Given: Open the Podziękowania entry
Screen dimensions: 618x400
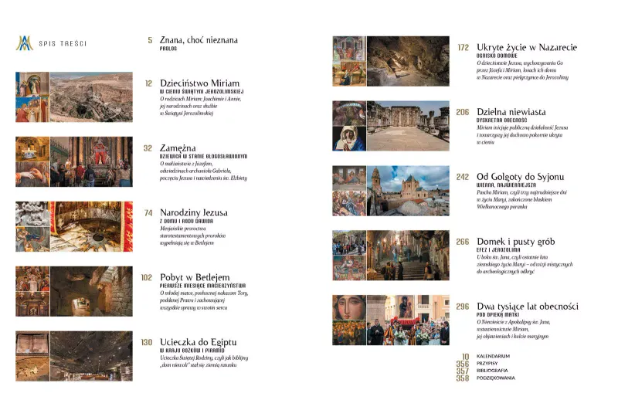Looking at the screenshot, I should click(496, 378).
